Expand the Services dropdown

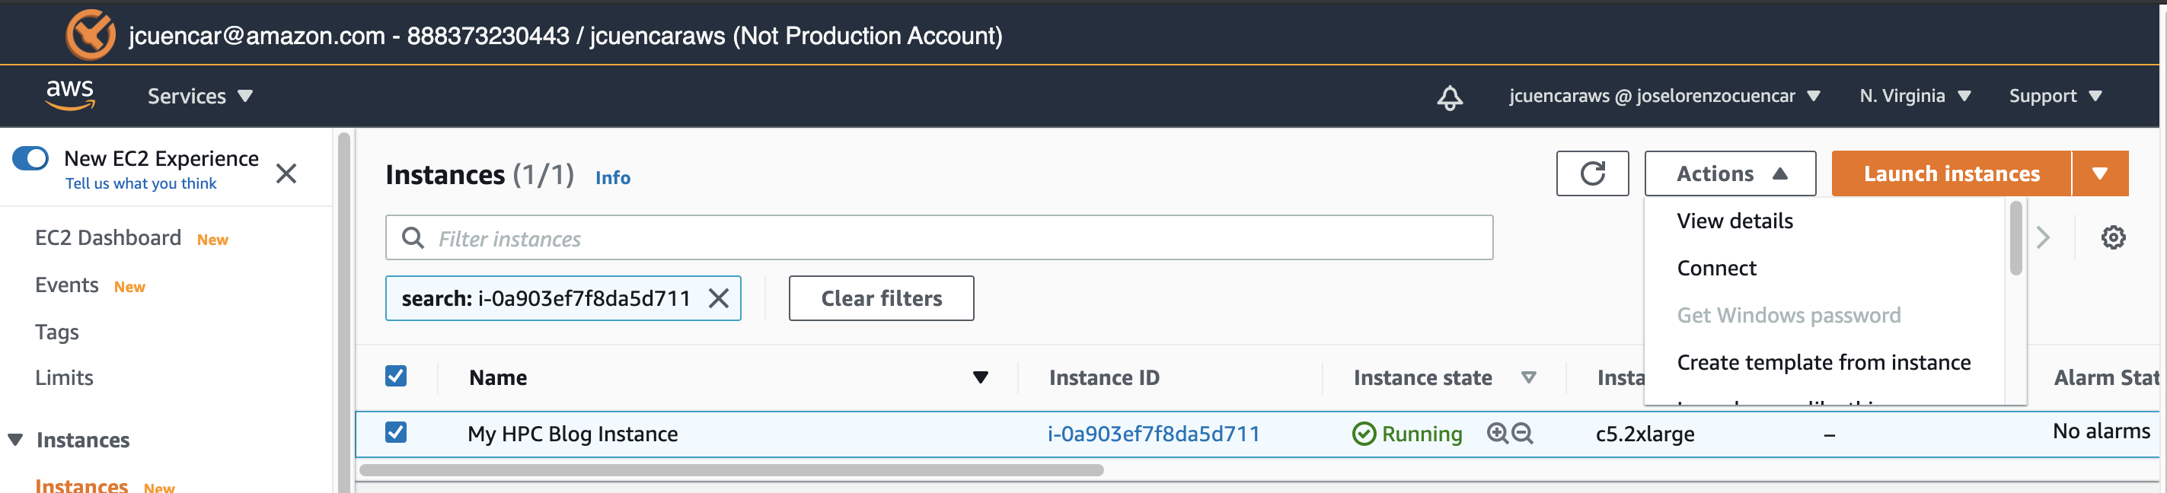coord(200,97)
